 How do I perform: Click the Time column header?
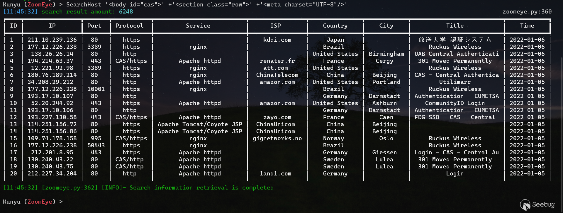click(527, 26)
